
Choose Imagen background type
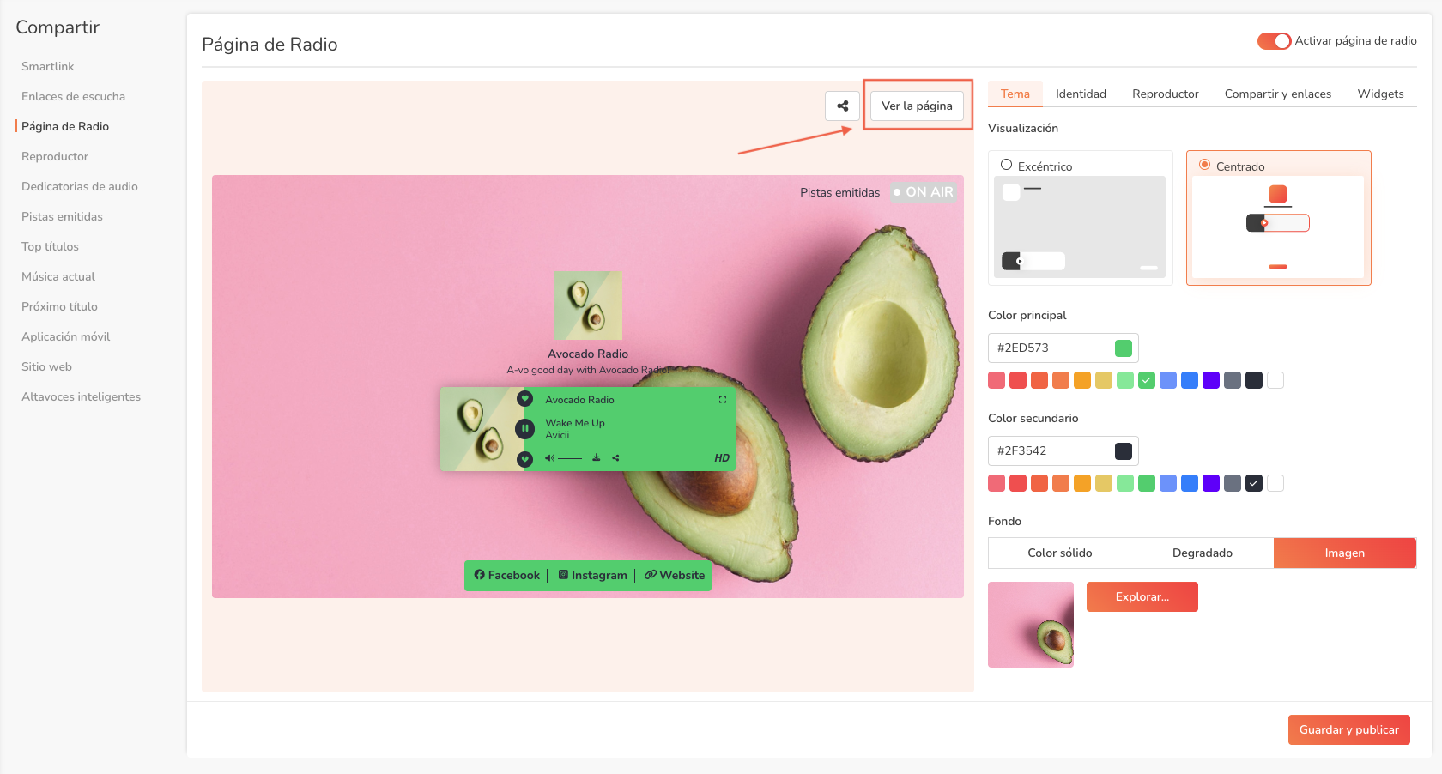tap(1344, 553)
